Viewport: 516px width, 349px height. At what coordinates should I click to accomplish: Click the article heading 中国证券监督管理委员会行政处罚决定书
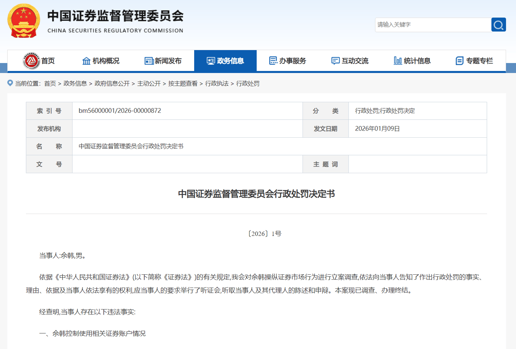(256, 194)
